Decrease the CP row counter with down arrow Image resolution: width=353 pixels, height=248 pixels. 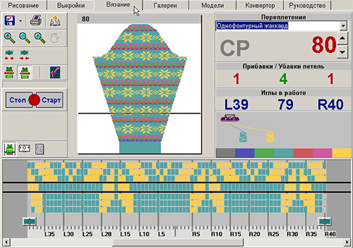coord(342,53)
